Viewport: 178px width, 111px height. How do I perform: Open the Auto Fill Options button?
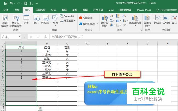[x=40, y=109]
